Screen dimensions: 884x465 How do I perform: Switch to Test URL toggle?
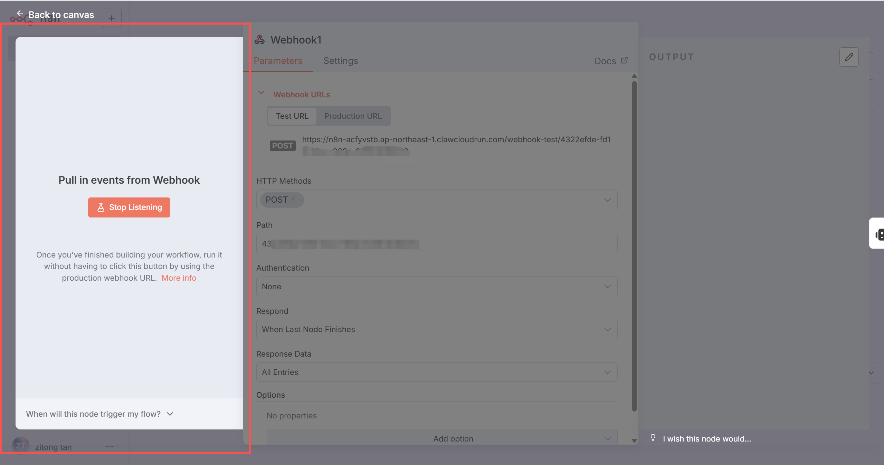292,116
